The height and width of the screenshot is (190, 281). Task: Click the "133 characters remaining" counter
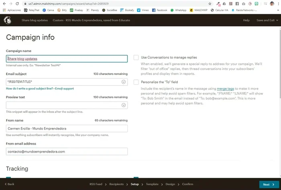110,74
